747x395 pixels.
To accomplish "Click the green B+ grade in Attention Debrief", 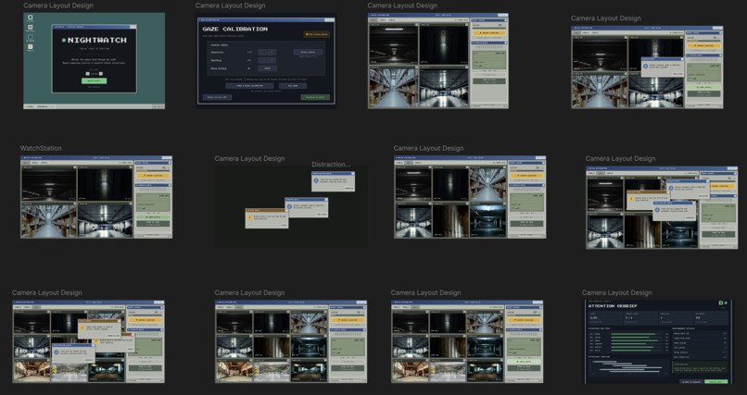I will click(x=723, y=303).
